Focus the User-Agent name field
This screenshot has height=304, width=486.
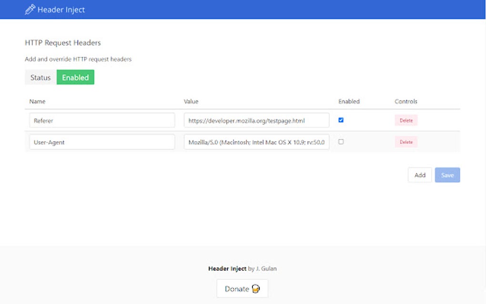(102, 142)
